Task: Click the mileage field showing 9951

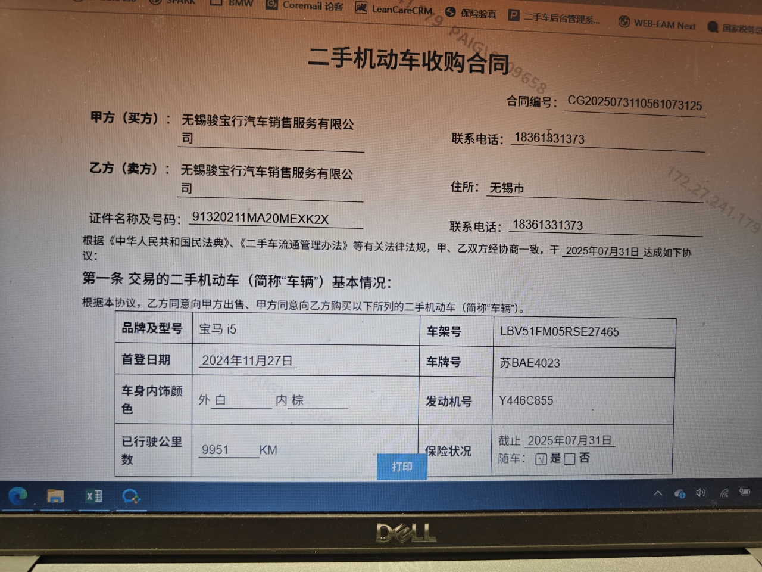Action: click(216, 450)
